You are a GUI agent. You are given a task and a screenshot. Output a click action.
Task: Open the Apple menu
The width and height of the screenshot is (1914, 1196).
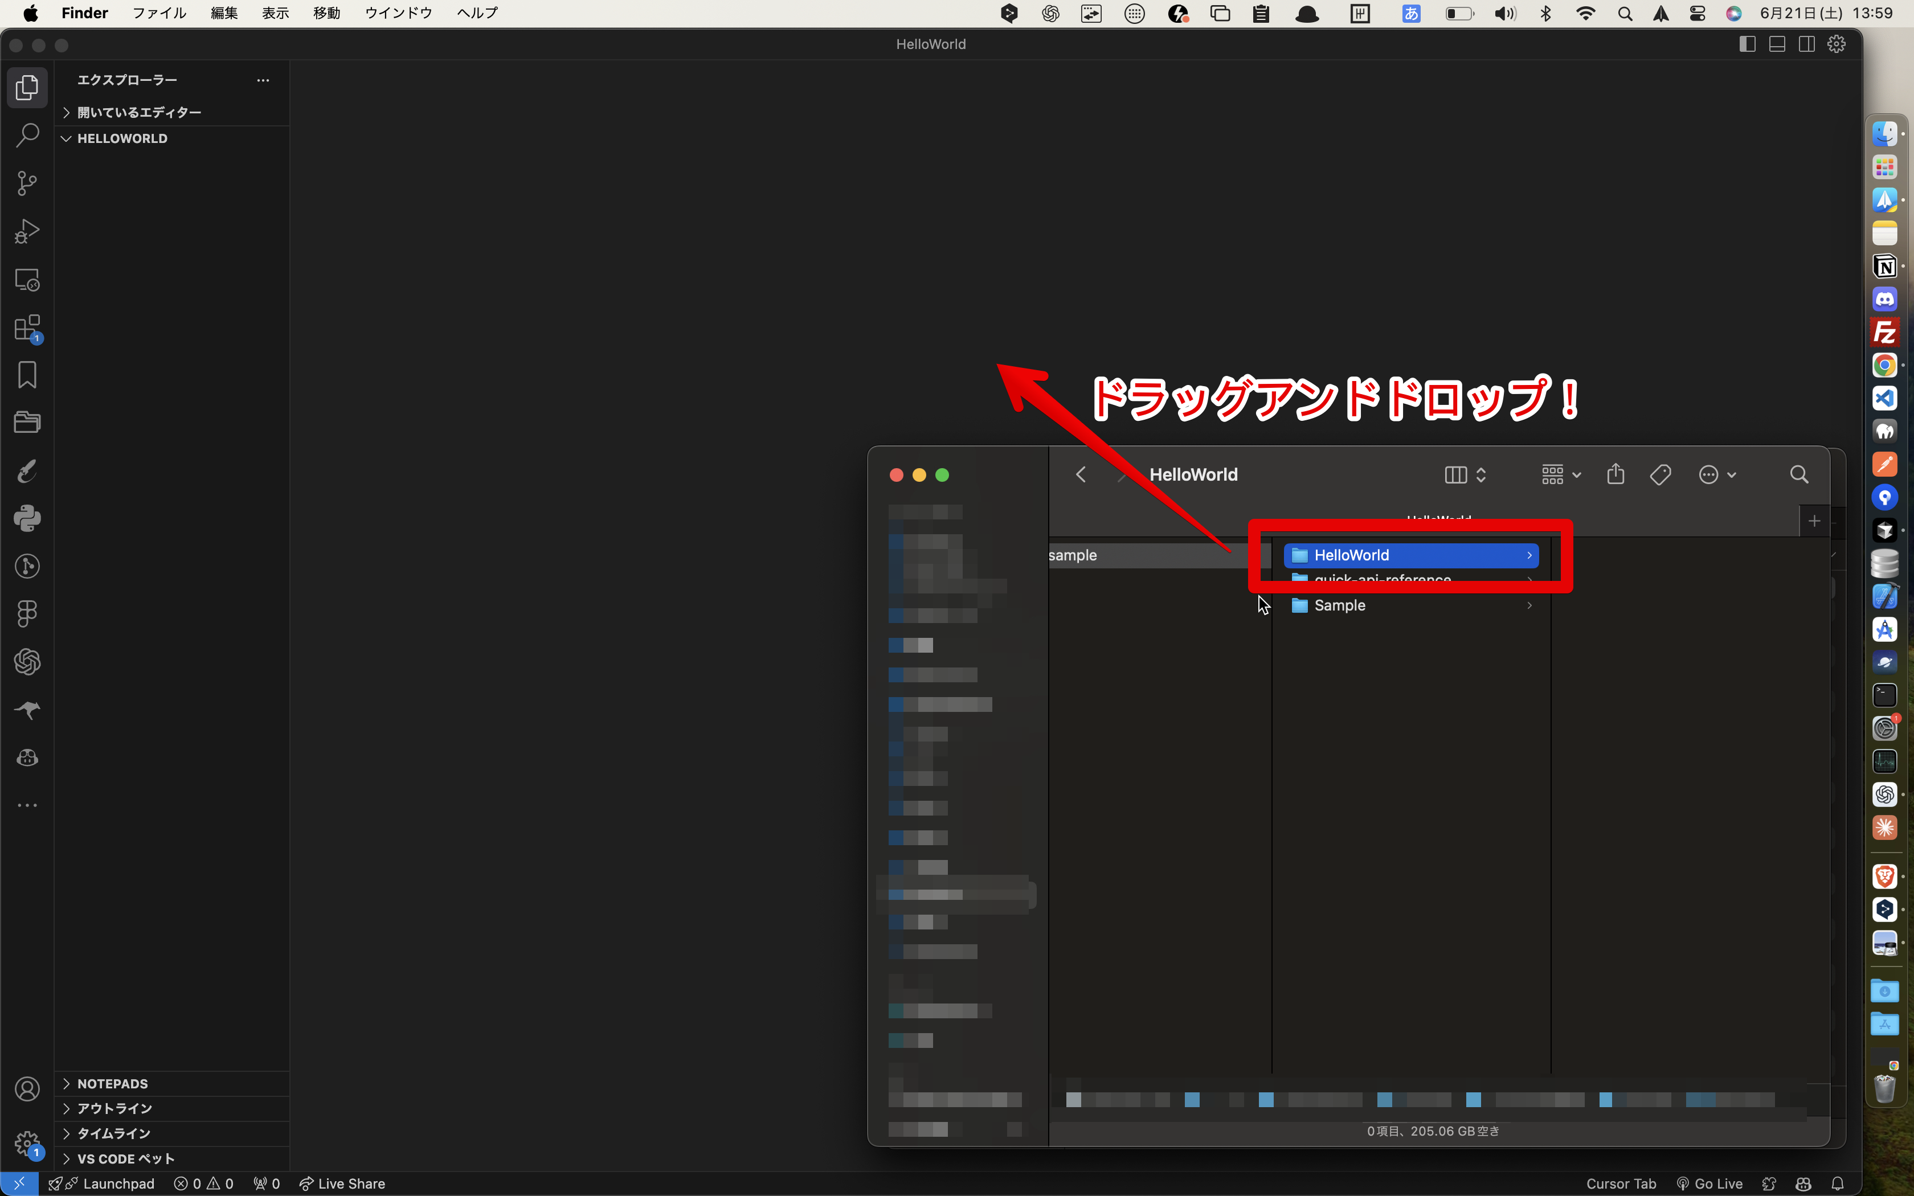[x=30, y=14]
